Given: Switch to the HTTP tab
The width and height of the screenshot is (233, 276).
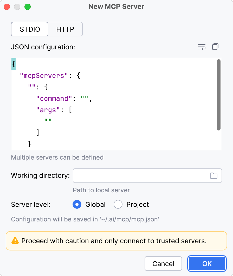Looking at the screenshot, I should tap(65, 29).
